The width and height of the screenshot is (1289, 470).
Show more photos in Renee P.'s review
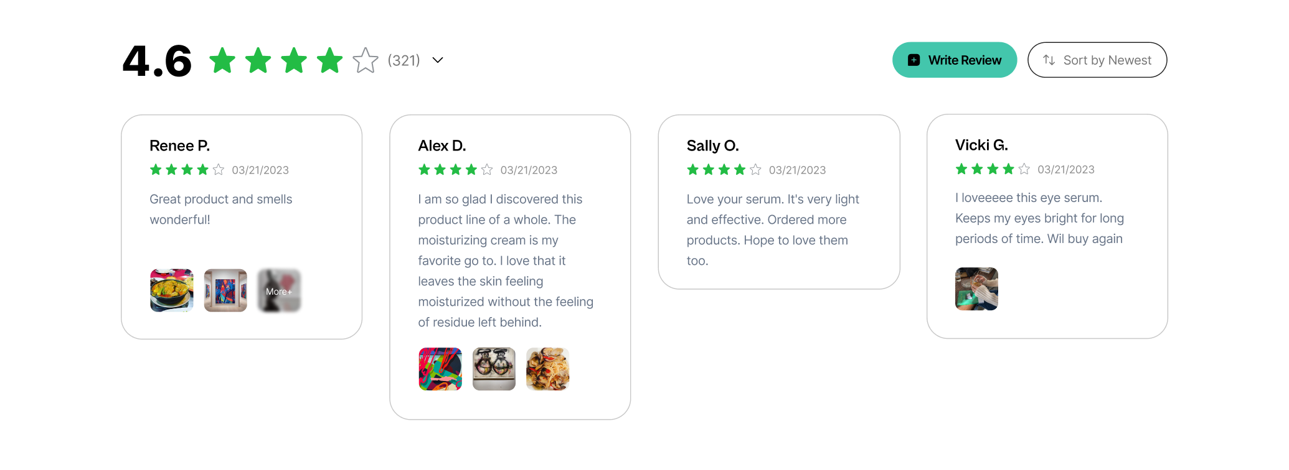(279, 290)
